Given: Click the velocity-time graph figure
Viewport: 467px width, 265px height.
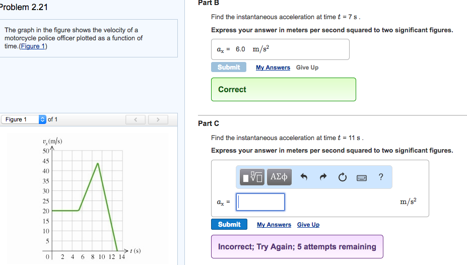Looking at the screenshot, I should [88, 199].
